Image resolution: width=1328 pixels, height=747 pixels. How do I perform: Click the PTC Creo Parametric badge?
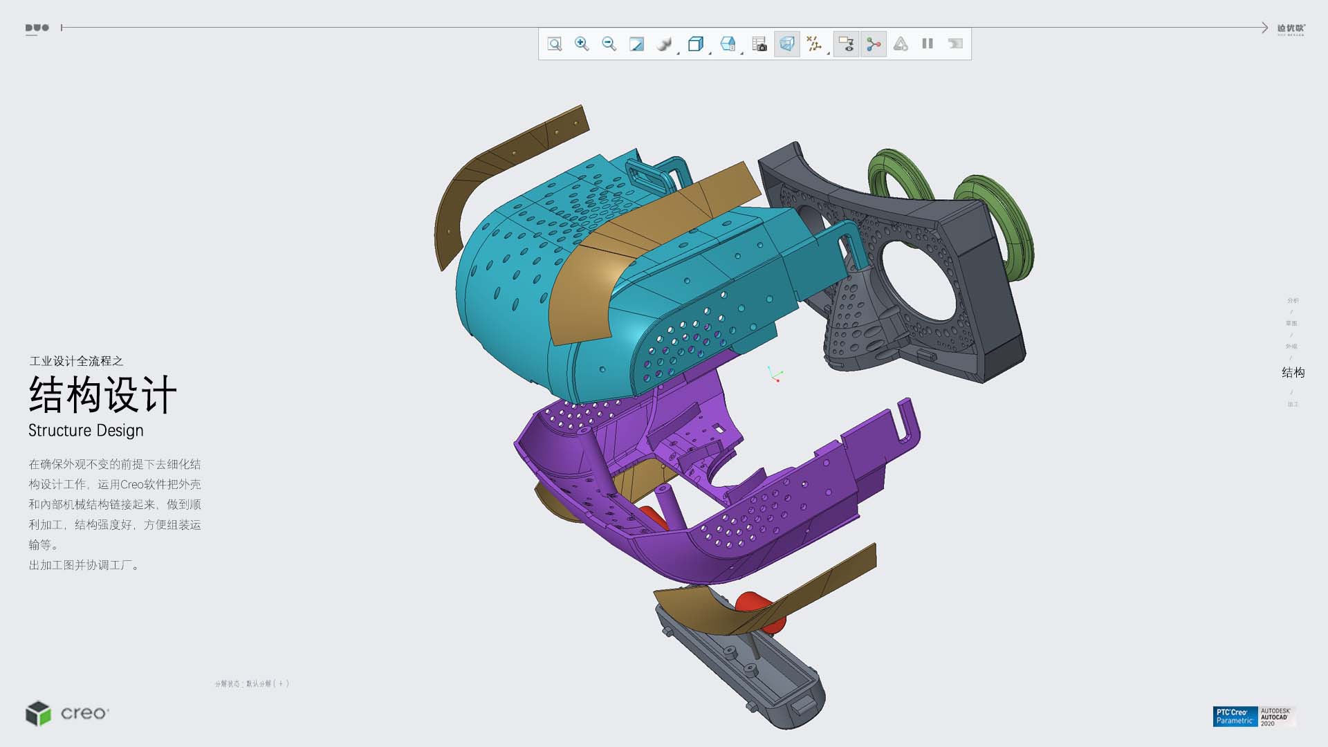[x=1235, y=717]
